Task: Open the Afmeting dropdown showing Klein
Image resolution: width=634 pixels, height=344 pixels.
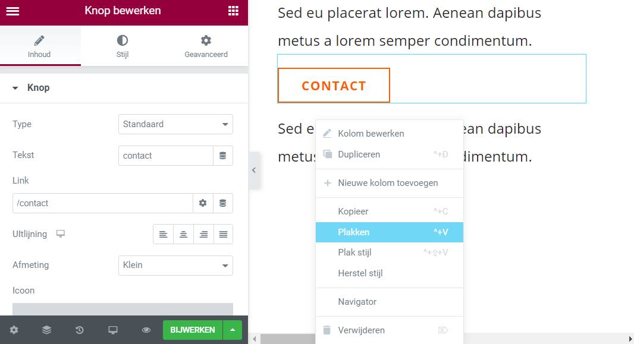Action: [175, 265]
